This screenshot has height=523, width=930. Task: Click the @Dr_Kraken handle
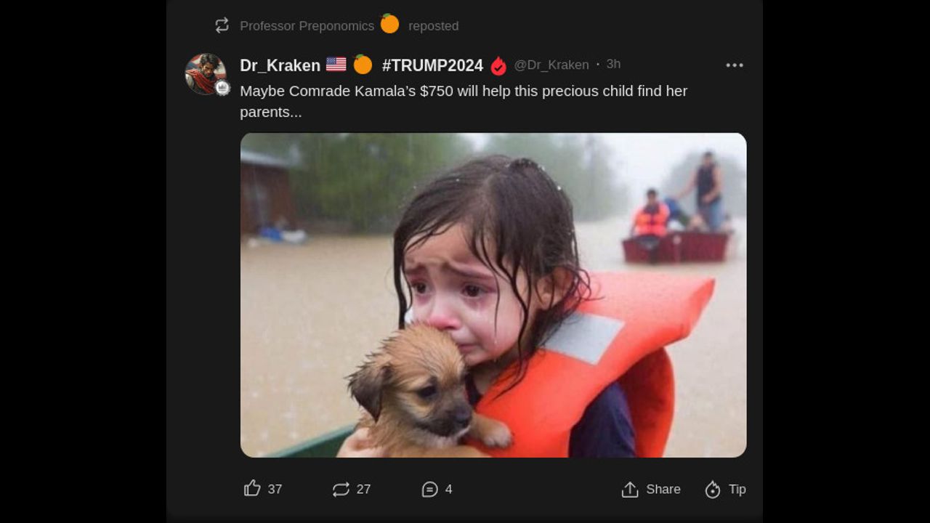point(551,65)
